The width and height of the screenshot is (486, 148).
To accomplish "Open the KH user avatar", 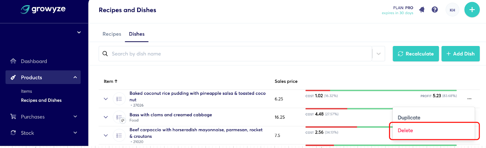I will pyautogui.click(x=452, y=10).
